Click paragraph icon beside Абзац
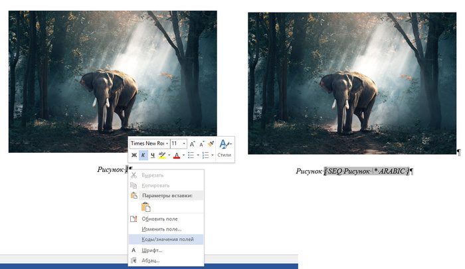 (x=134, y=260)
